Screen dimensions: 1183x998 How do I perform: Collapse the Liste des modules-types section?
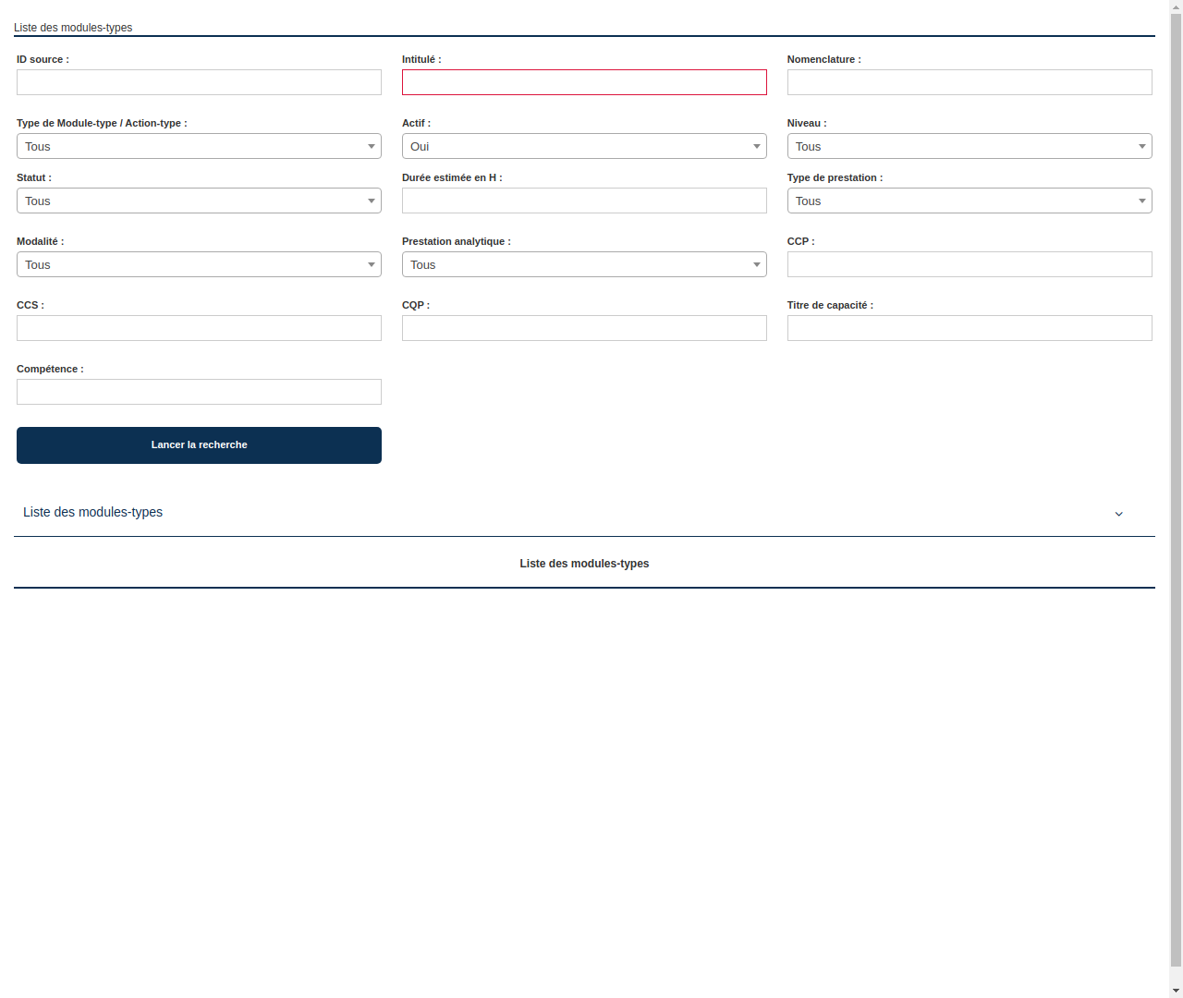click(1118, 513)
